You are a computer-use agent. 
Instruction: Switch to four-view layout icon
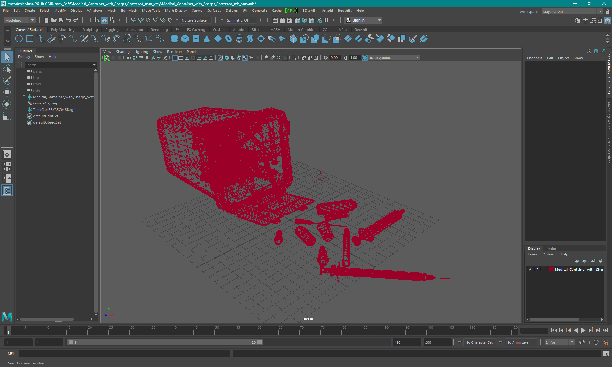coord(7,167)
